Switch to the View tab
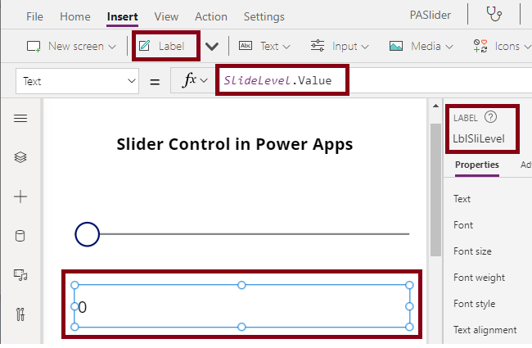Image resolution: width=532 pixels, height=348 pixels. click(166, 16)
